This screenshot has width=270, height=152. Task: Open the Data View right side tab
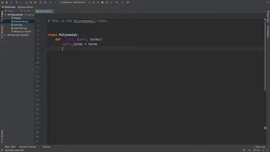268,16
